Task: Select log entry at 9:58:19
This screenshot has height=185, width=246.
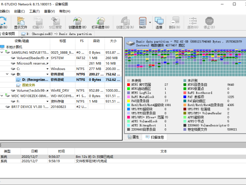Action: click(123, 161)
